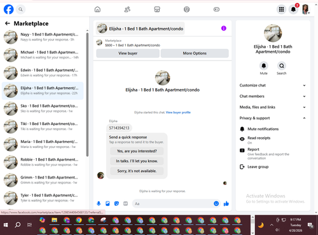This screenshot has height=235, width=318.
Task: Send quick response 'Yes, are you interested?'
Action: (x=137, y=151)
